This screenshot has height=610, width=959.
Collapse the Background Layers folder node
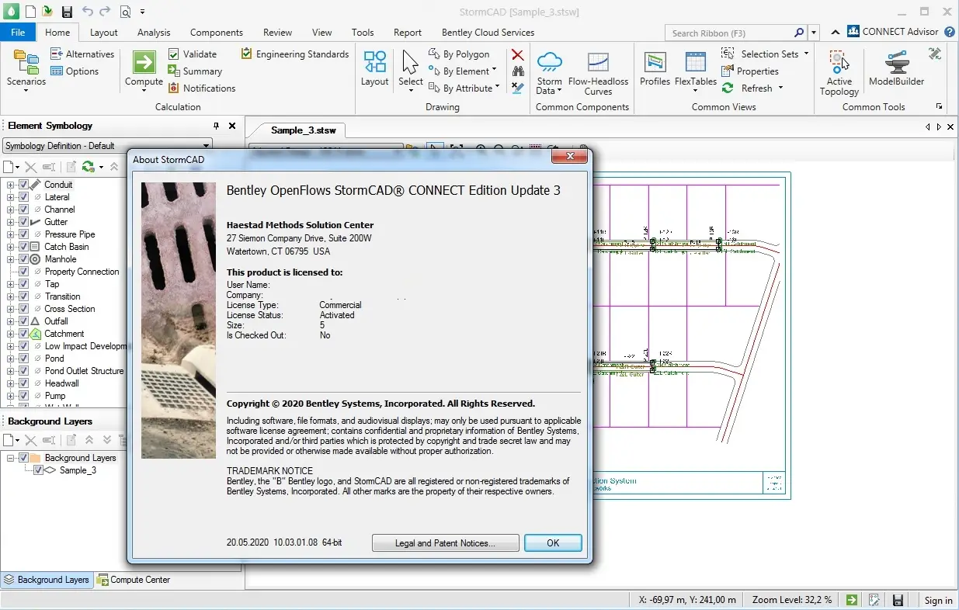coord(11,458)
